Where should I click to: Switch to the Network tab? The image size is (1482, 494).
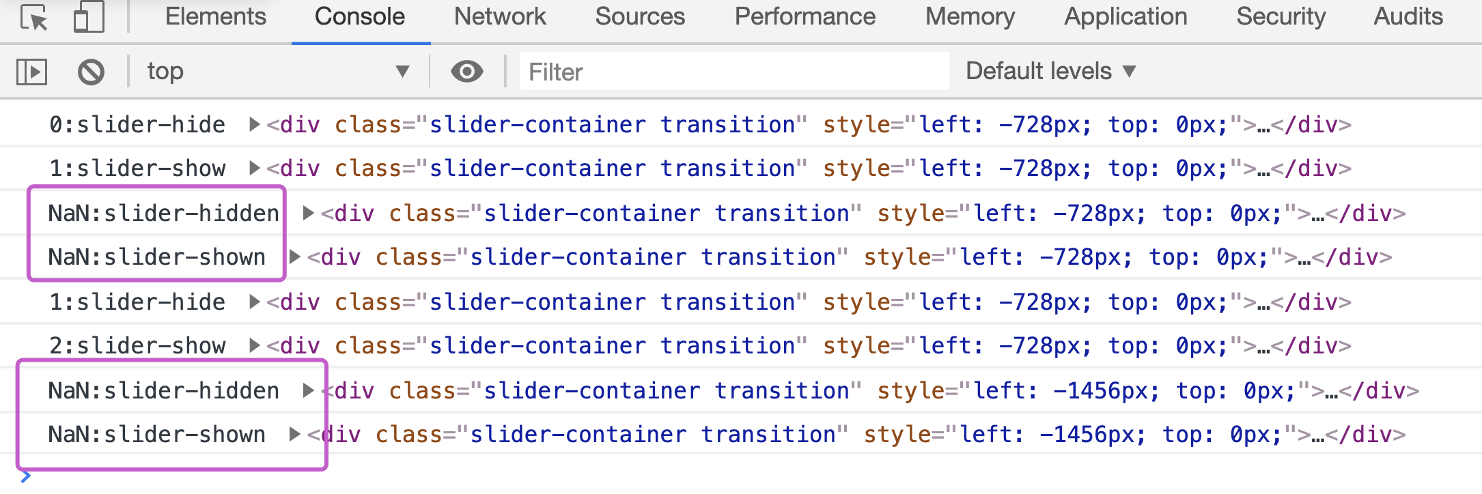[500, 16]
